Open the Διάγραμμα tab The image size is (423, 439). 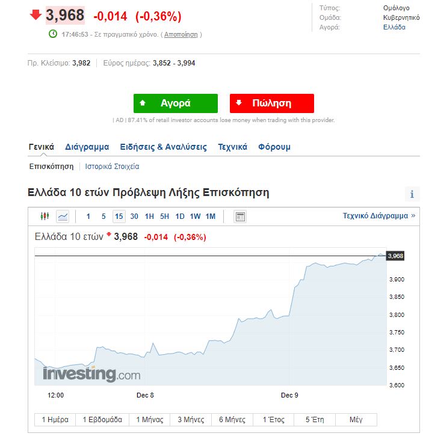click(87, 147)
